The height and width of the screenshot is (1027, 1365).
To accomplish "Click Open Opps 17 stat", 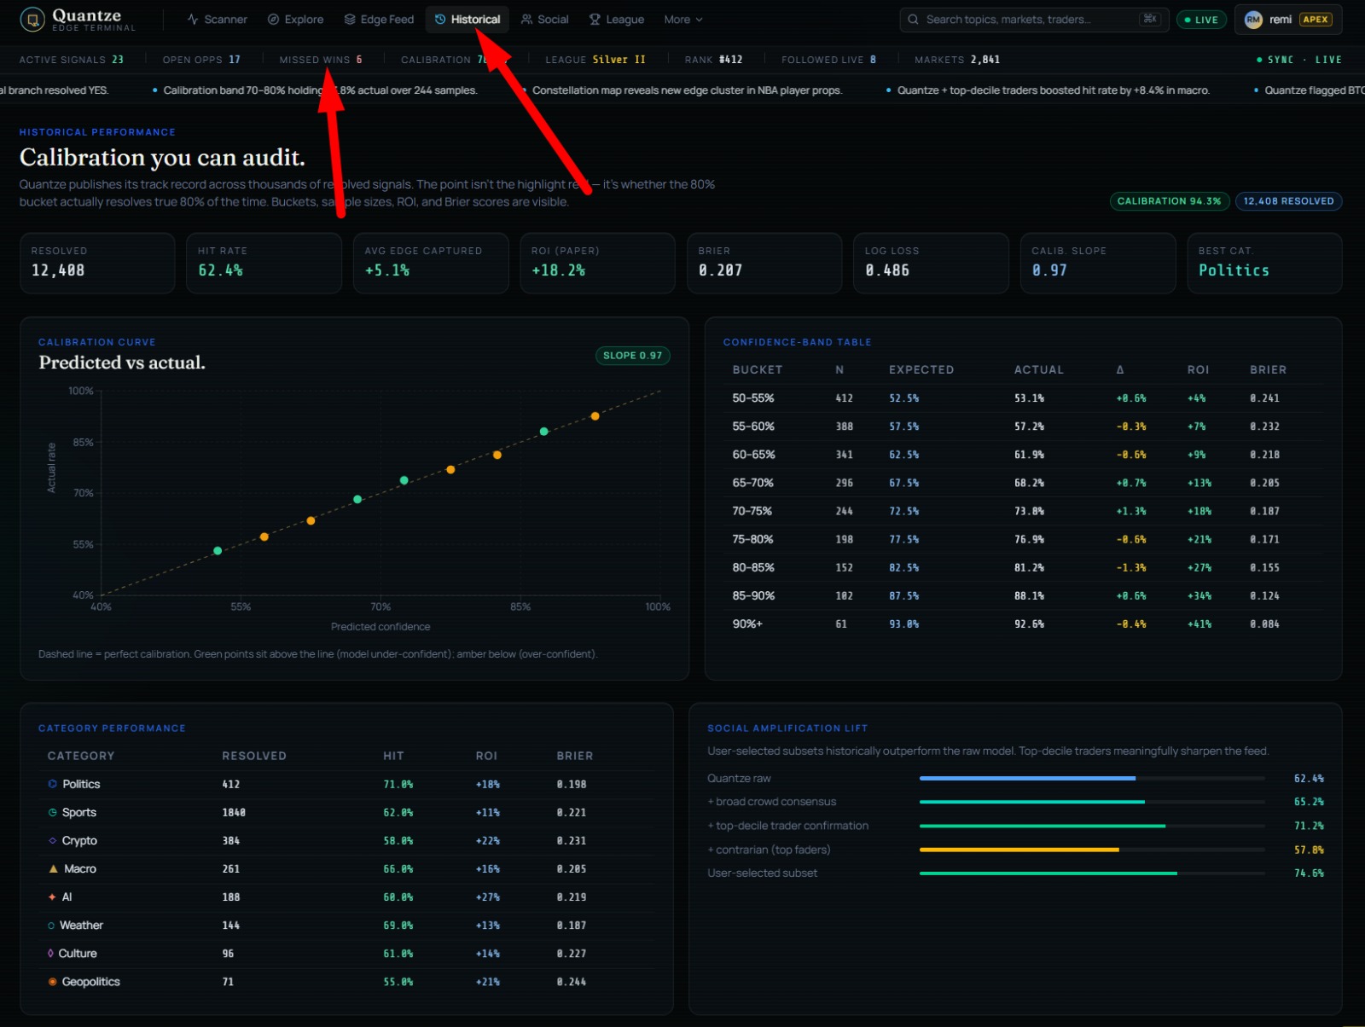I will 201,60.
